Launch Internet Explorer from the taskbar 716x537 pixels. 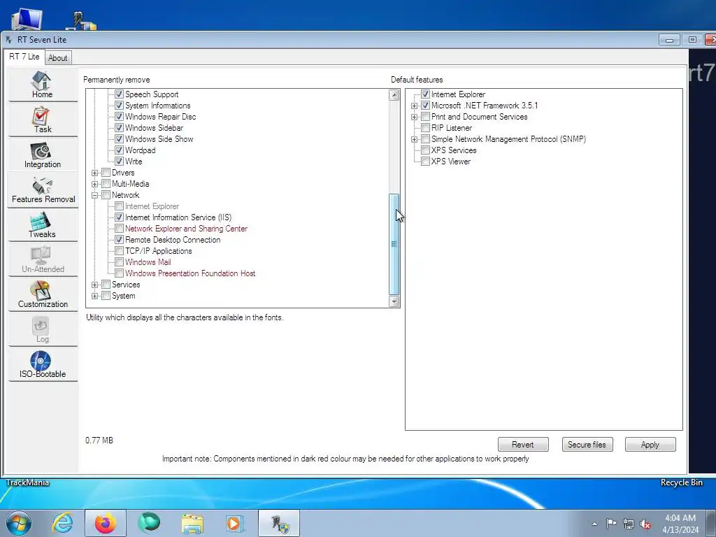(62, 523)
